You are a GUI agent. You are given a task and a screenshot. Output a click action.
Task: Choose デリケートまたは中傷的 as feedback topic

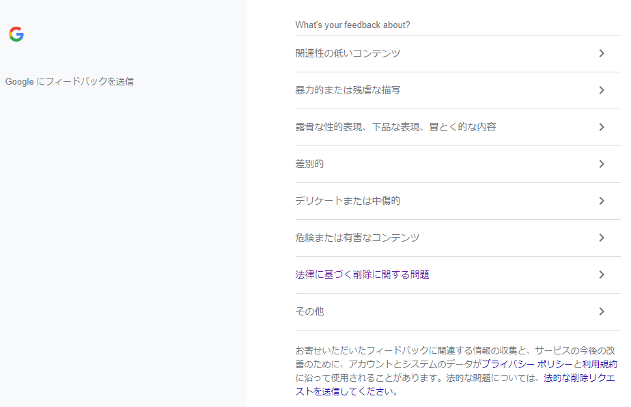348,201
